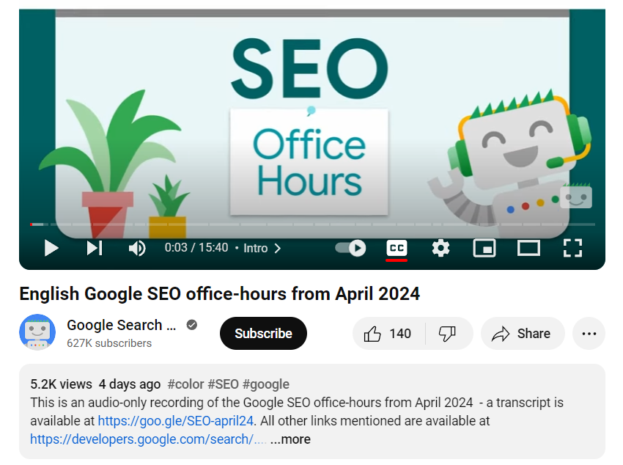The height and width of the screenshot is (465, 623).
Task: Open the #SEO hashtag
Action: [224, 384]
